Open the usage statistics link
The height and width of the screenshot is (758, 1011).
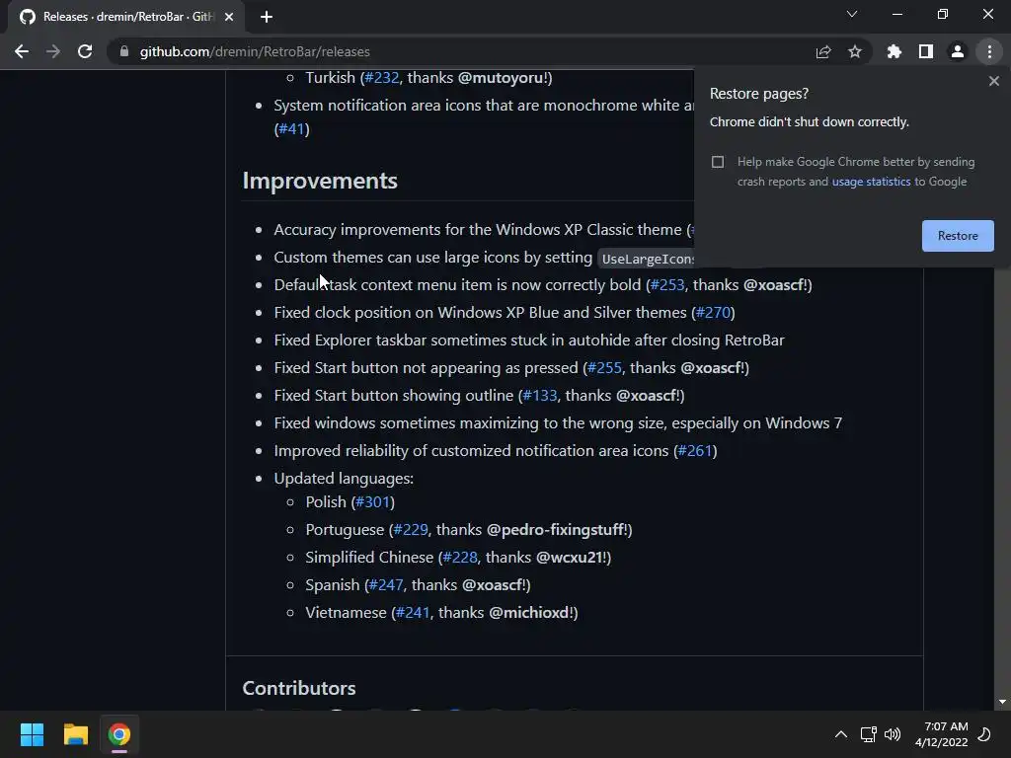871,182
